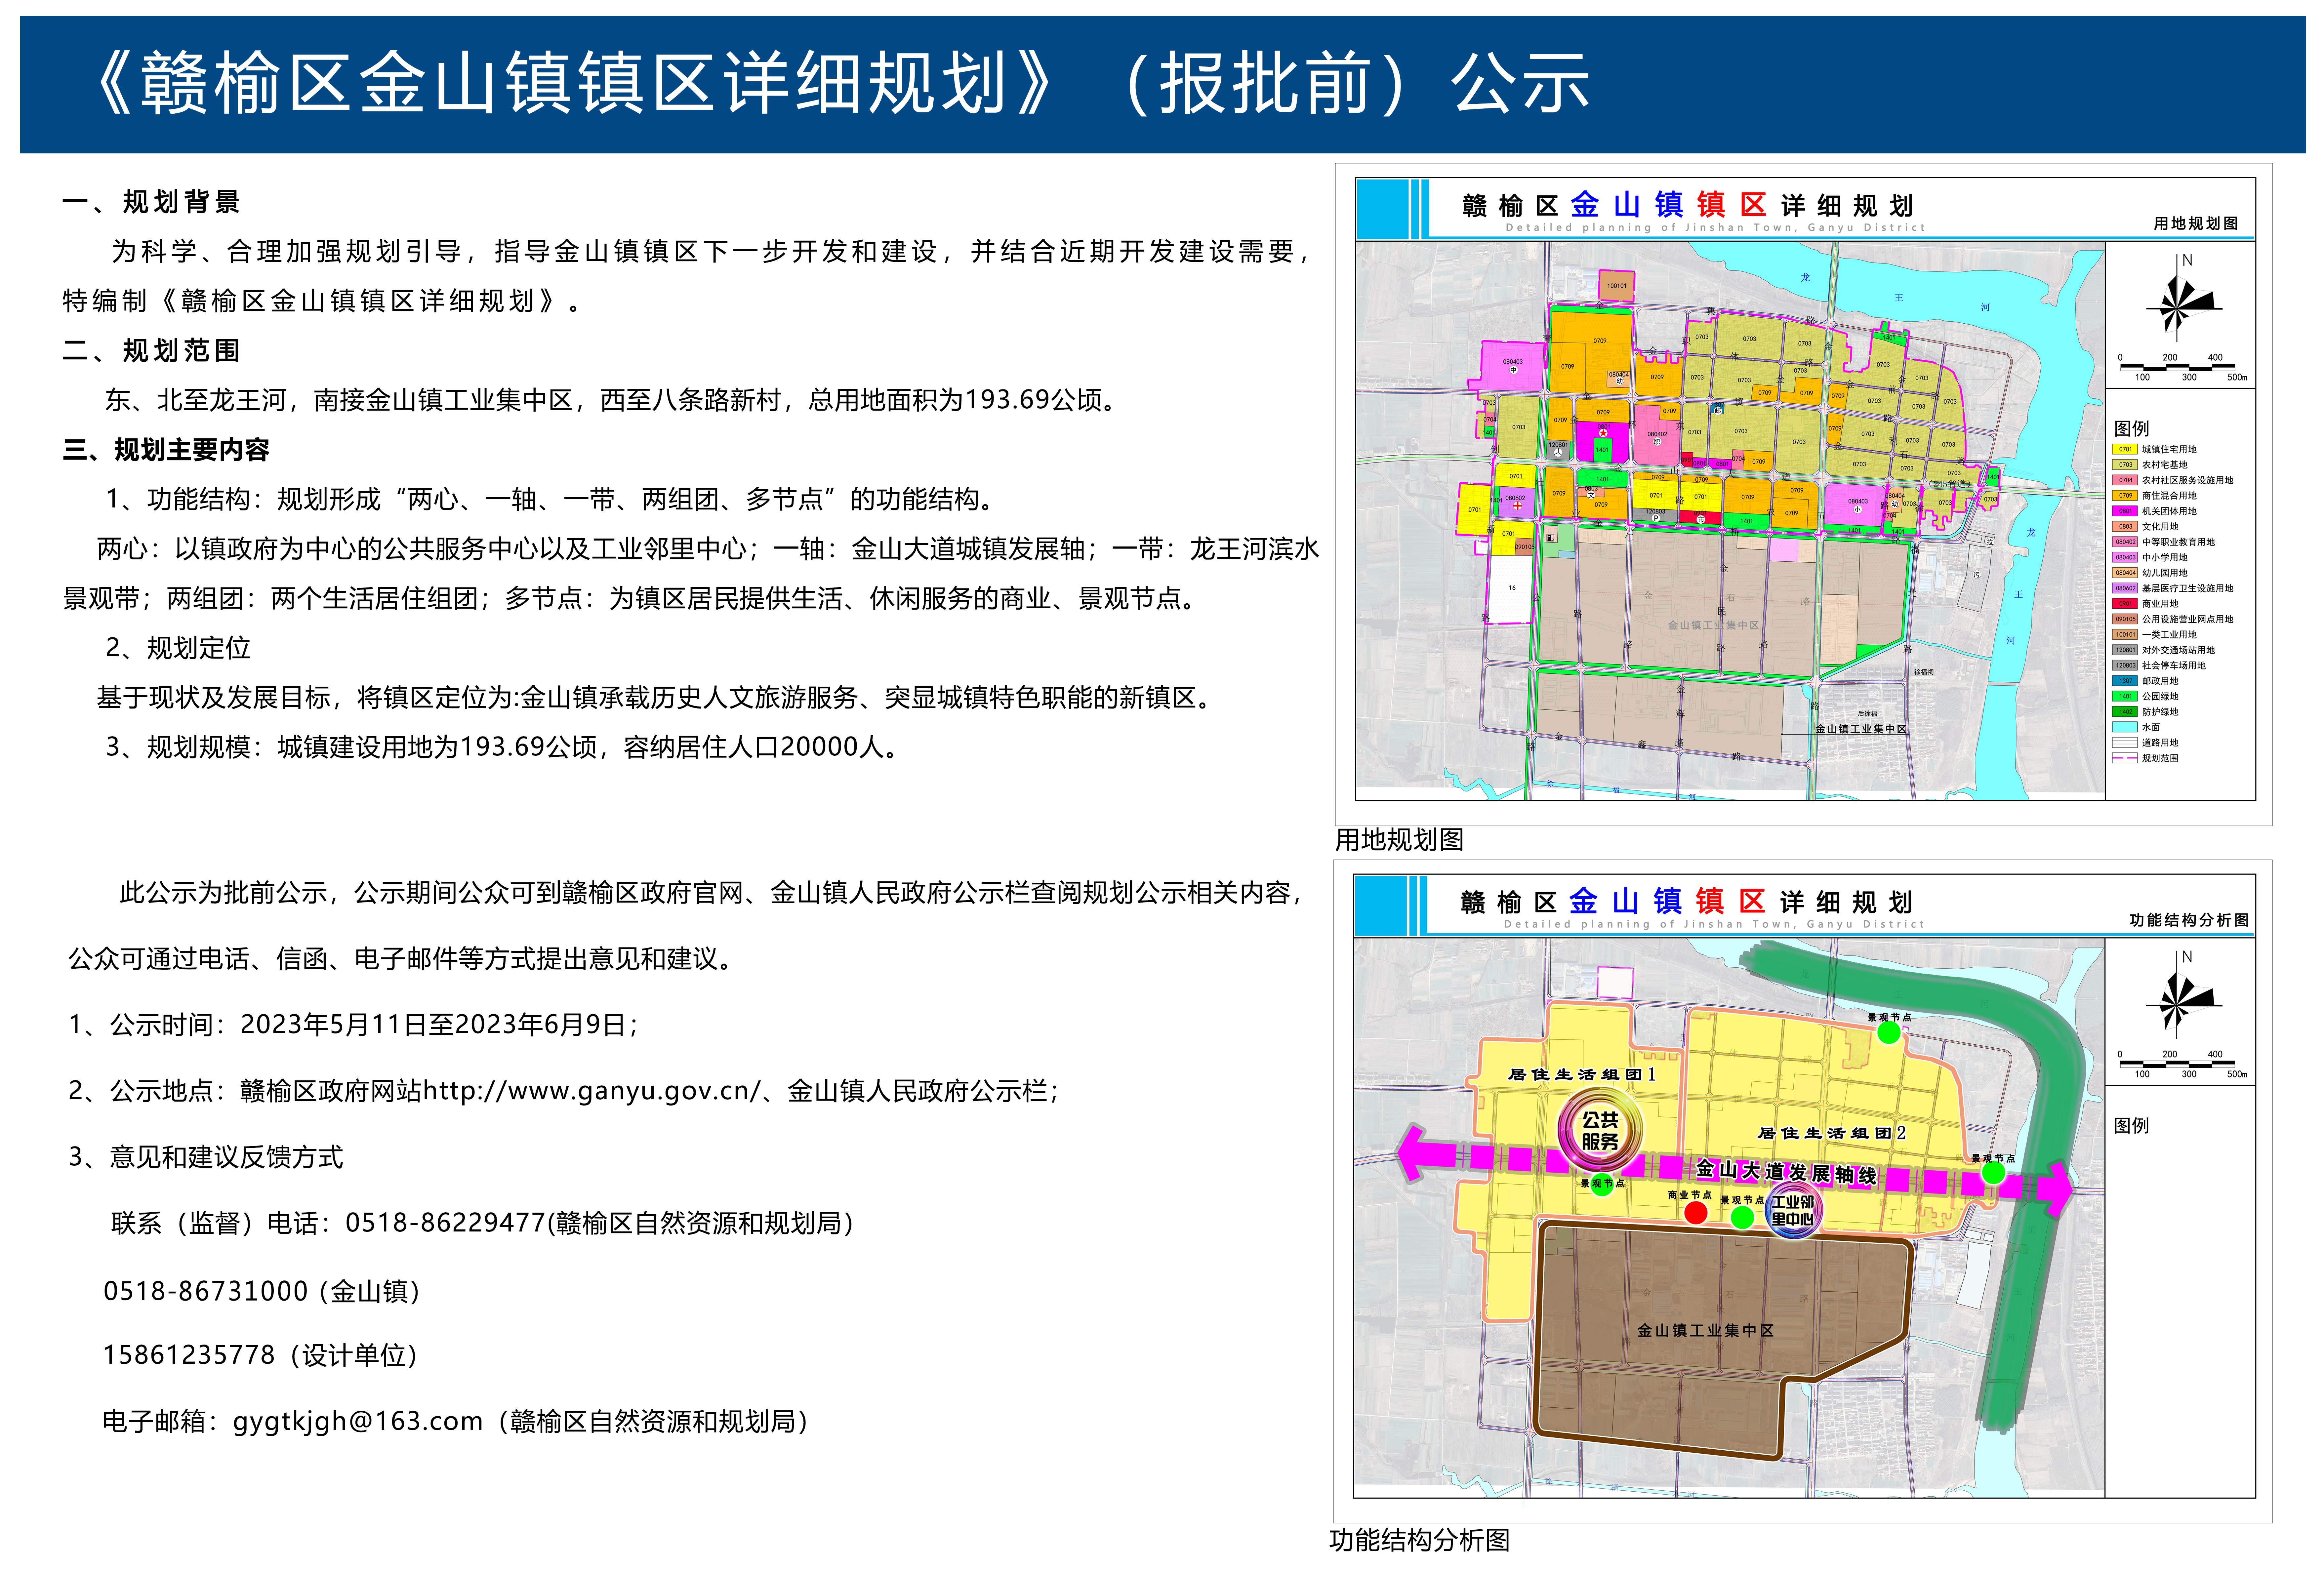2324x1571 pixels.
Task: Select the 080402 中等职业教育用地 swatch
Action: coord(2125,542)
